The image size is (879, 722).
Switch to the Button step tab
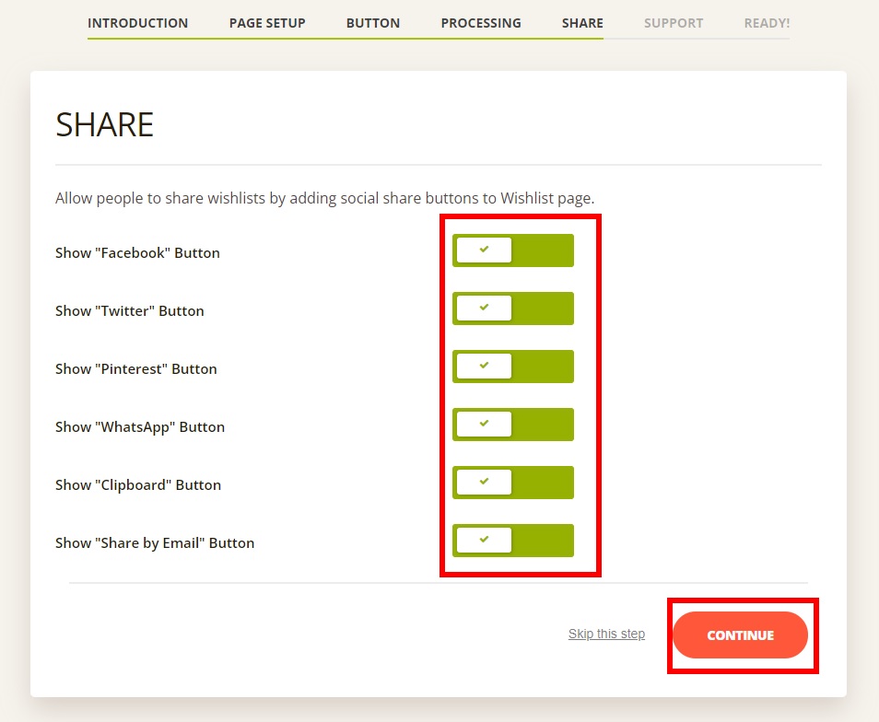(373, 23)
